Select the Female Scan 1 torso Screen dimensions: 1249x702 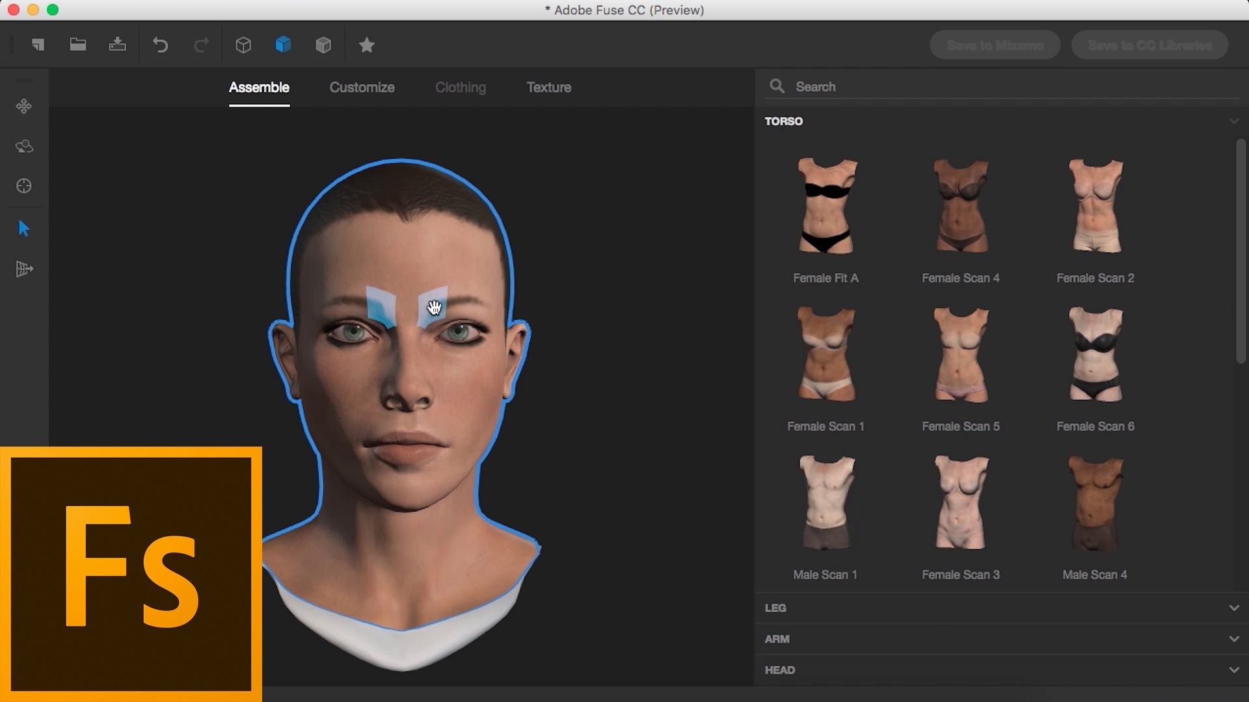click(826, 369)
